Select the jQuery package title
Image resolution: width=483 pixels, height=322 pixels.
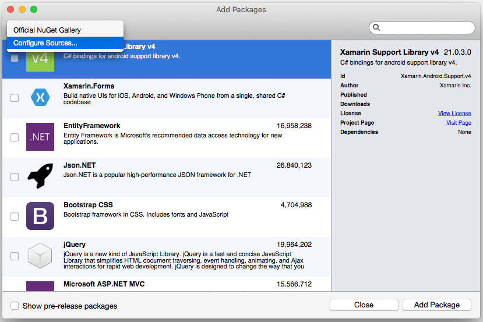click(x=75, y=245)
